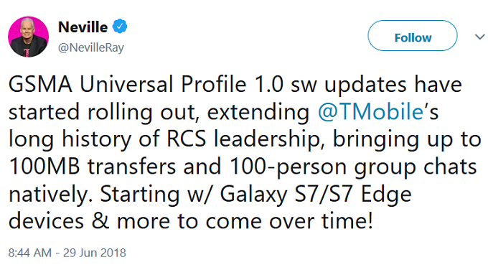The height and width of the screenshot is (275, 488).
Task: Open Neville's profile photo avatar
Action: tap(28, 37)
